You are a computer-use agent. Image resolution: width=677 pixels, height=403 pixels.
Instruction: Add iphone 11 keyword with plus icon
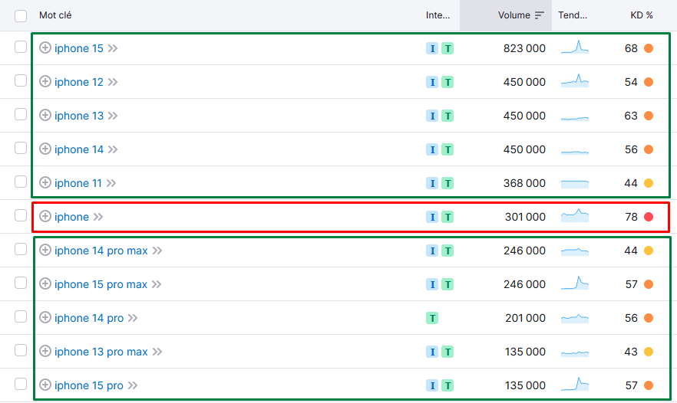tap(45, 182)
